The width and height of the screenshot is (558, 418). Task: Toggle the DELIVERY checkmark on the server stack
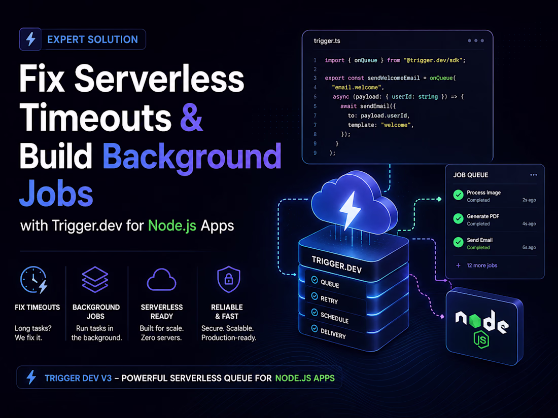[315, 328]
